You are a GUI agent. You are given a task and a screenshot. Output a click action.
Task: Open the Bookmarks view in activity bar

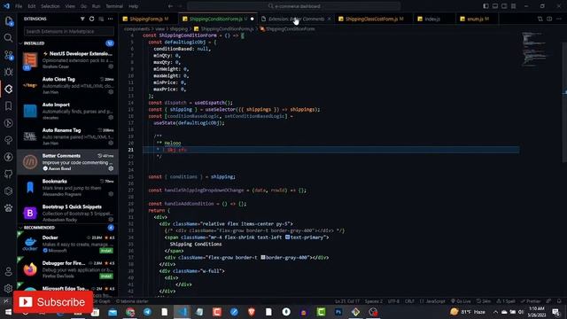tap(8, 106)
